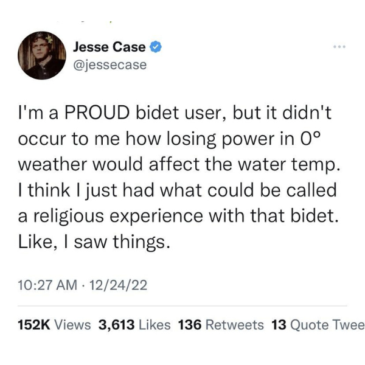Click the flower on the avatar's hat

click(49, 39)
